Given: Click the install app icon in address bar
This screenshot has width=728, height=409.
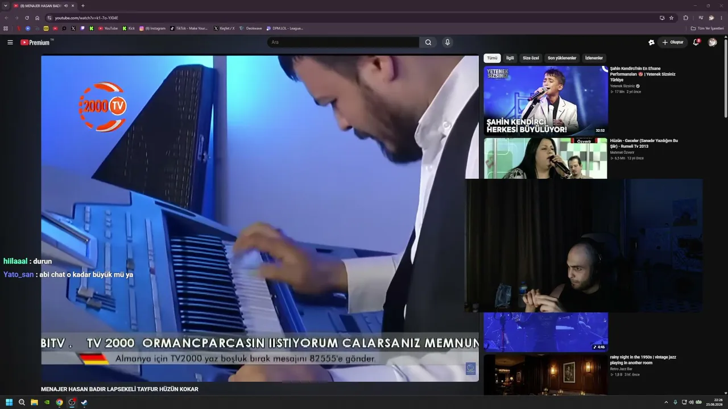Looking at the screenshot, I should [662, 18].
